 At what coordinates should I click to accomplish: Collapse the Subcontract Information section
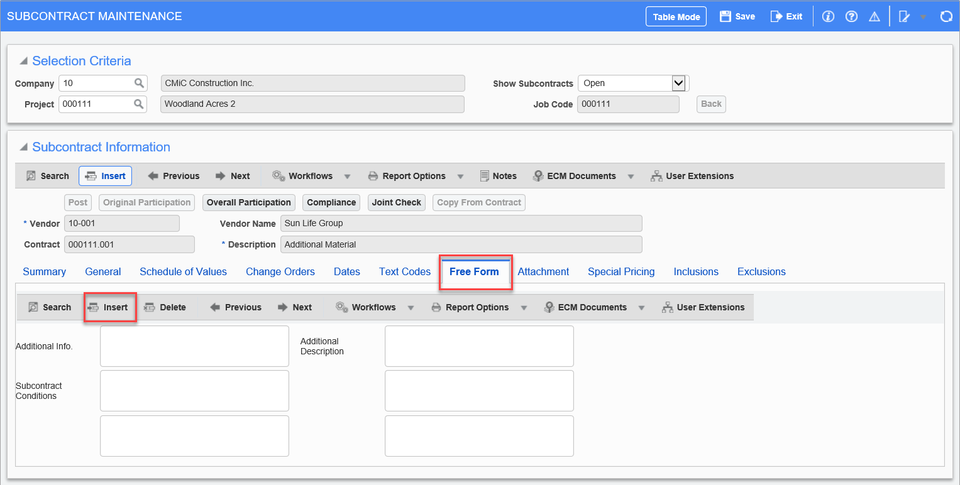(x=23, y=147)
